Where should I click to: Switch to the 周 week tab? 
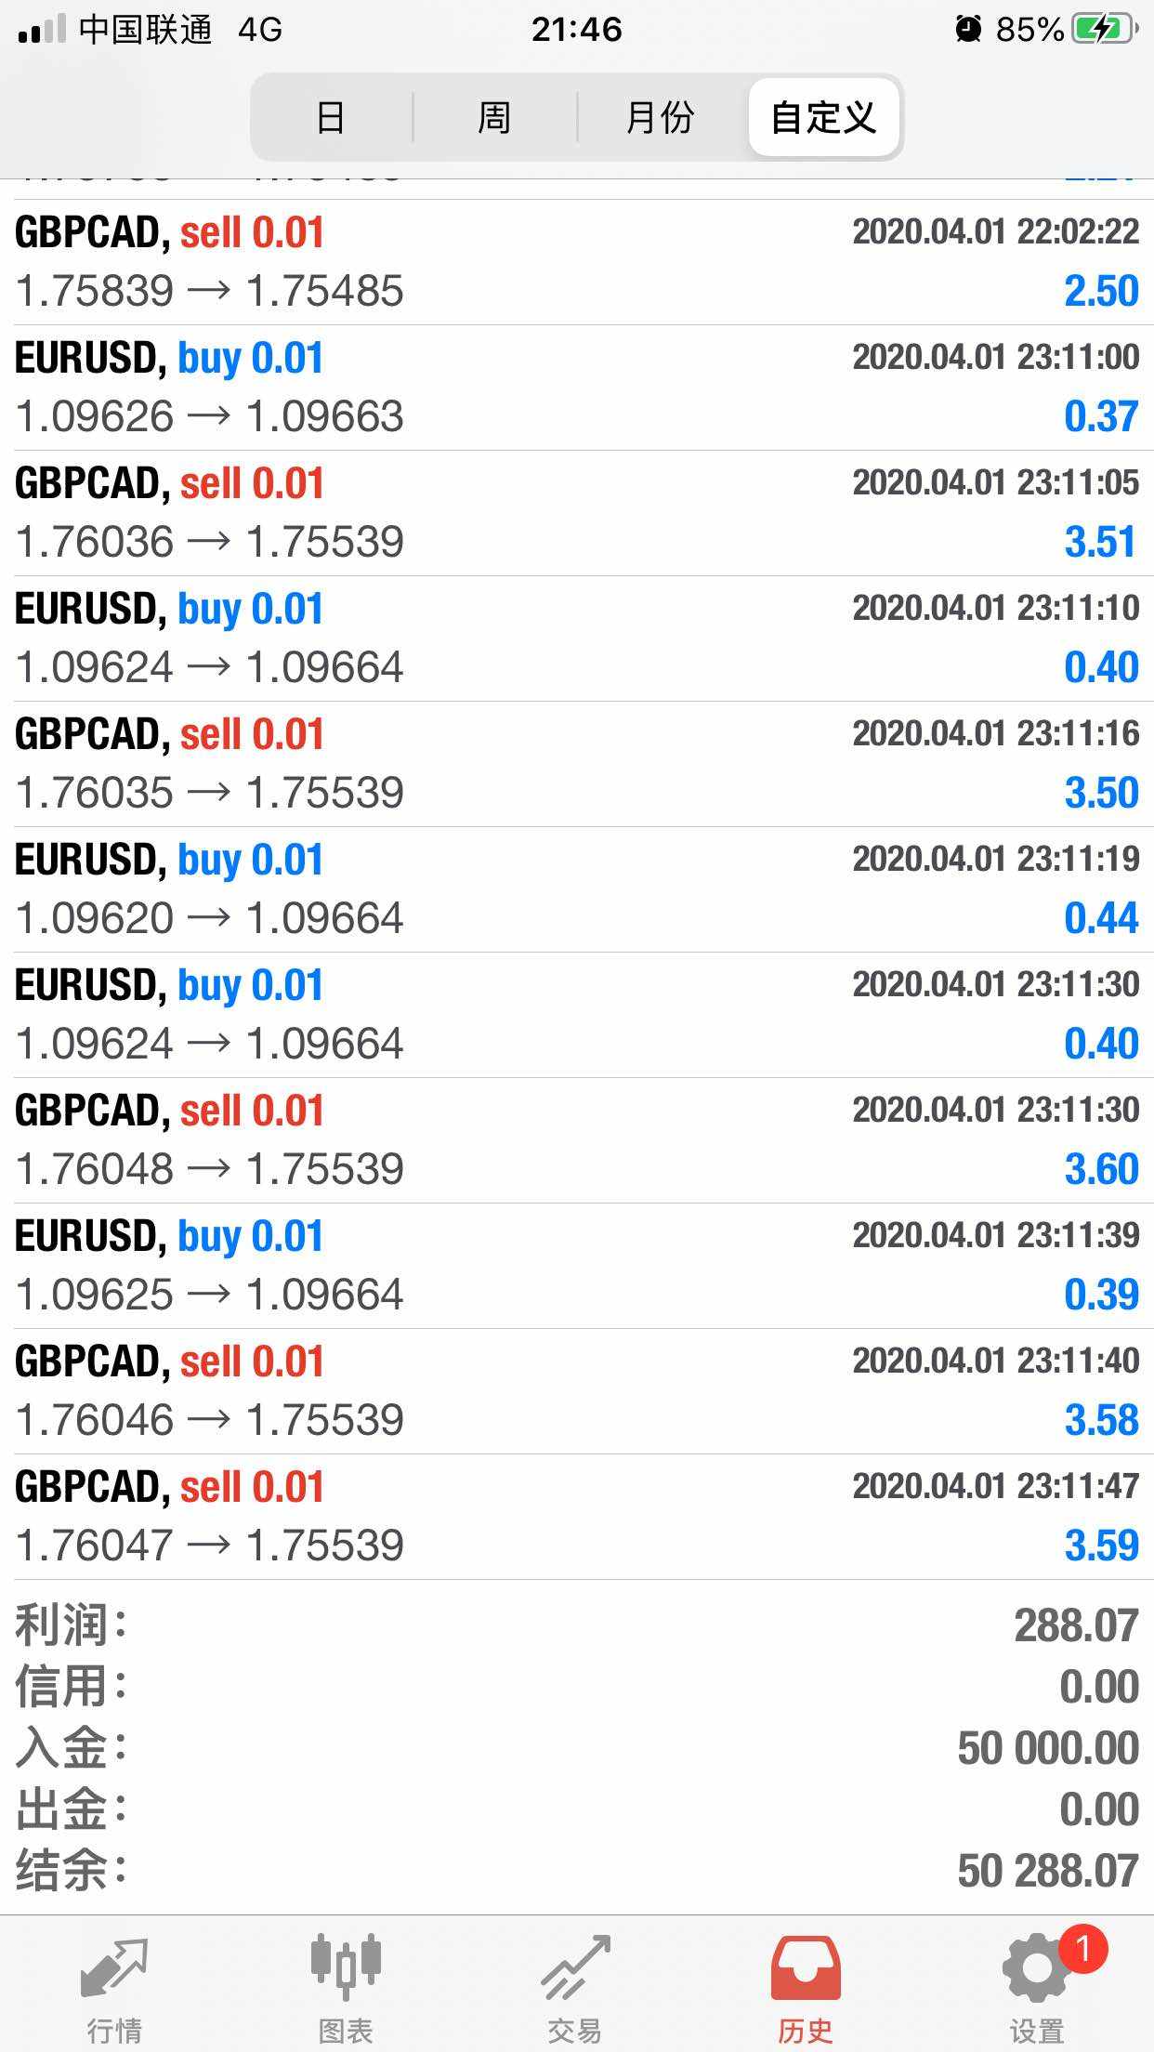coord(494,118)
